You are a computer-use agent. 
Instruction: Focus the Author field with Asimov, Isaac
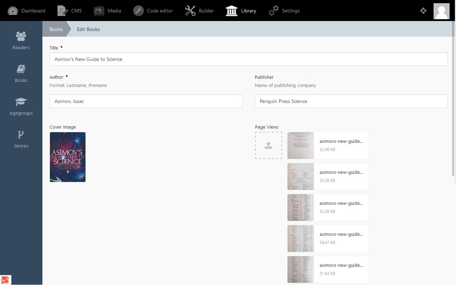[x=146, y=101]
